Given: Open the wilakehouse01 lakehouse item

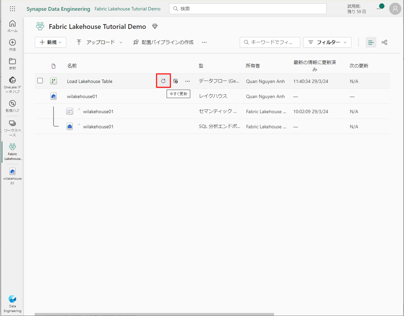Looking at the screenshot, I should coord(82,97).
